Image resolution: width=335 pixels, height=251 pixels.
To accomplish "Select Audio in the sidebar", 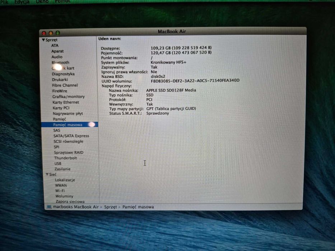I will point(57,57).
